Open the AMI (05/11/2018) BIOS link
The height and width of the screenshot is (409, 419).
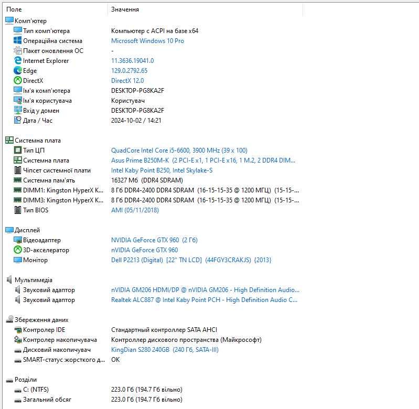tap(135, 210)
